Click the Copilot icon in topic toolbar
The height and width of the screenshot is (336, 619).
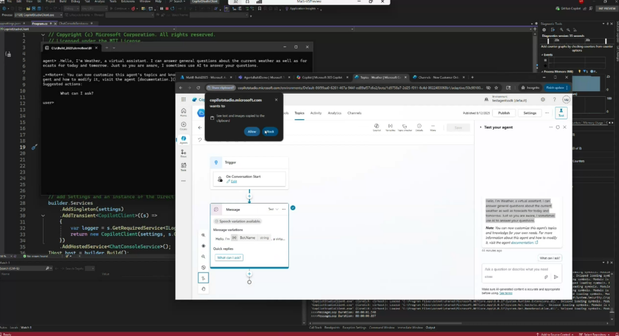click(377, 128)
